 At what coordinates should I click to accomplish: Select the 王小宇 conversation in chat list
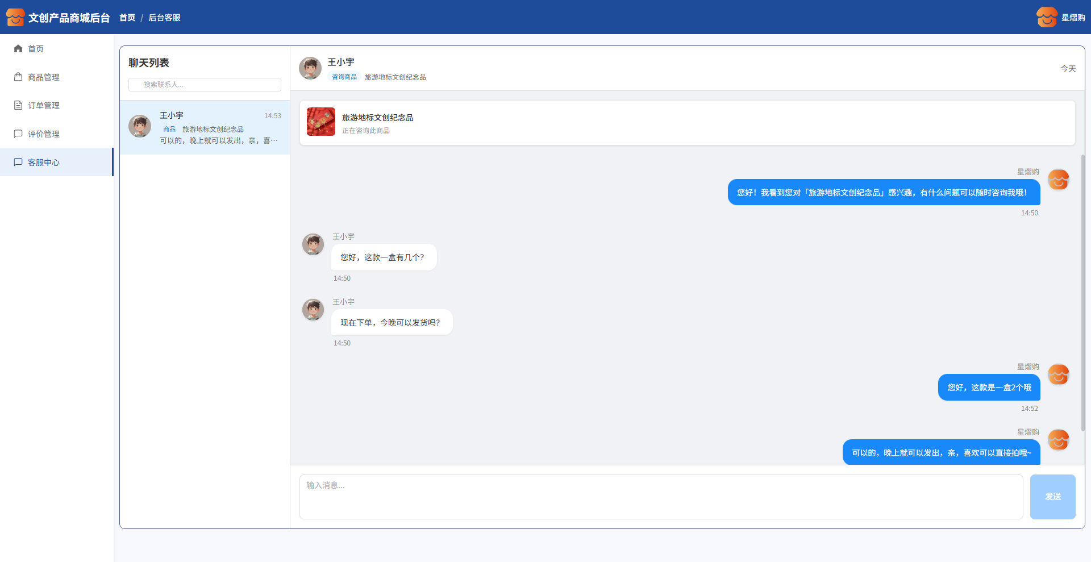(x=205, y=127)
